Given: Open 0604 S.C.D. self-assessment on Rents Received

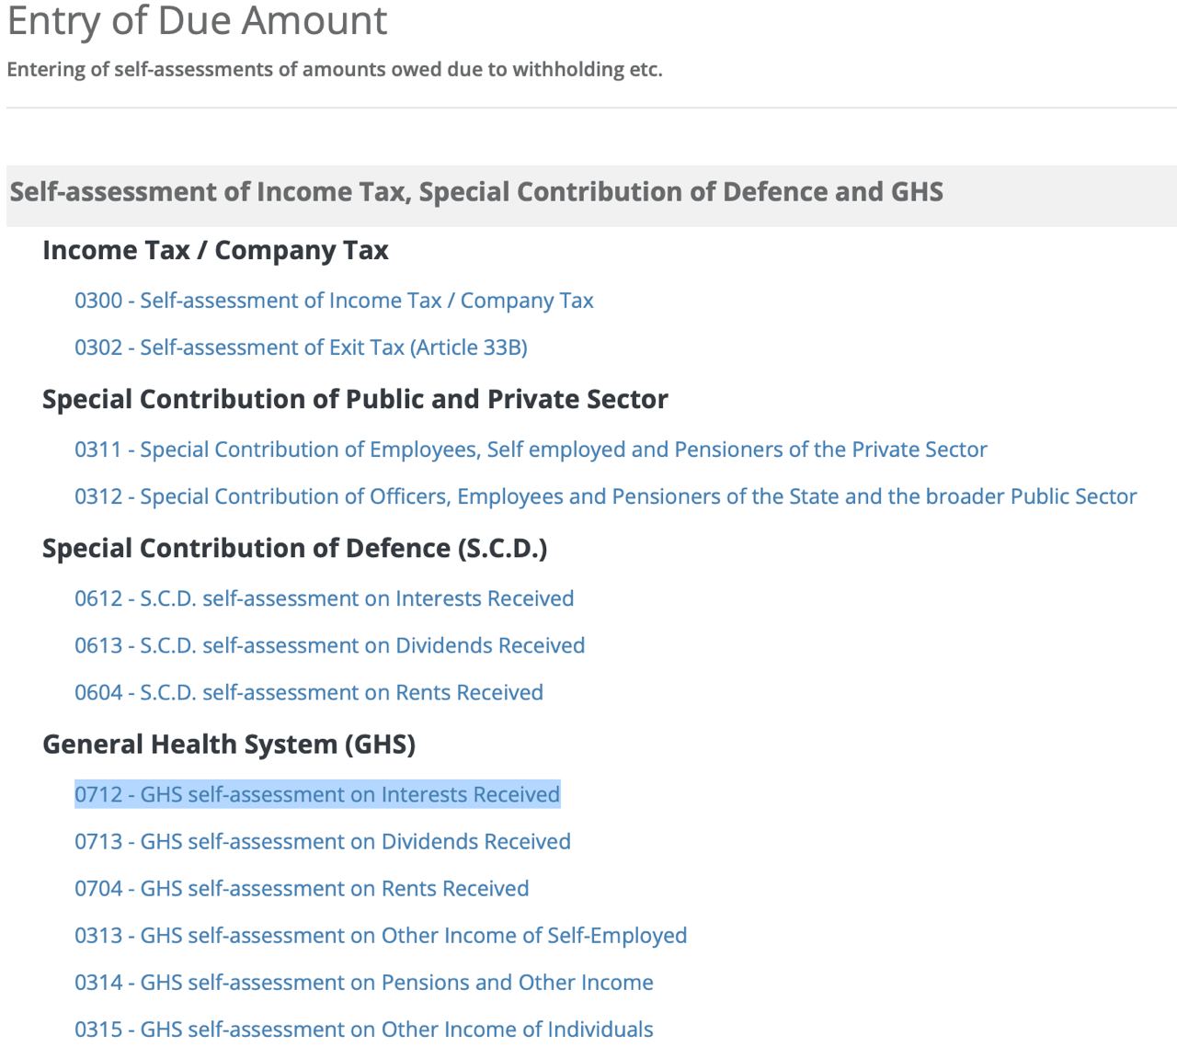Looking at the screenshot, I should point(308,692).
